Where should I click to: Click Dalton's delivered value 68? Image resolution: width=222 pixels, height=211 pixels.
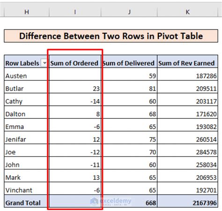(129, 112)
